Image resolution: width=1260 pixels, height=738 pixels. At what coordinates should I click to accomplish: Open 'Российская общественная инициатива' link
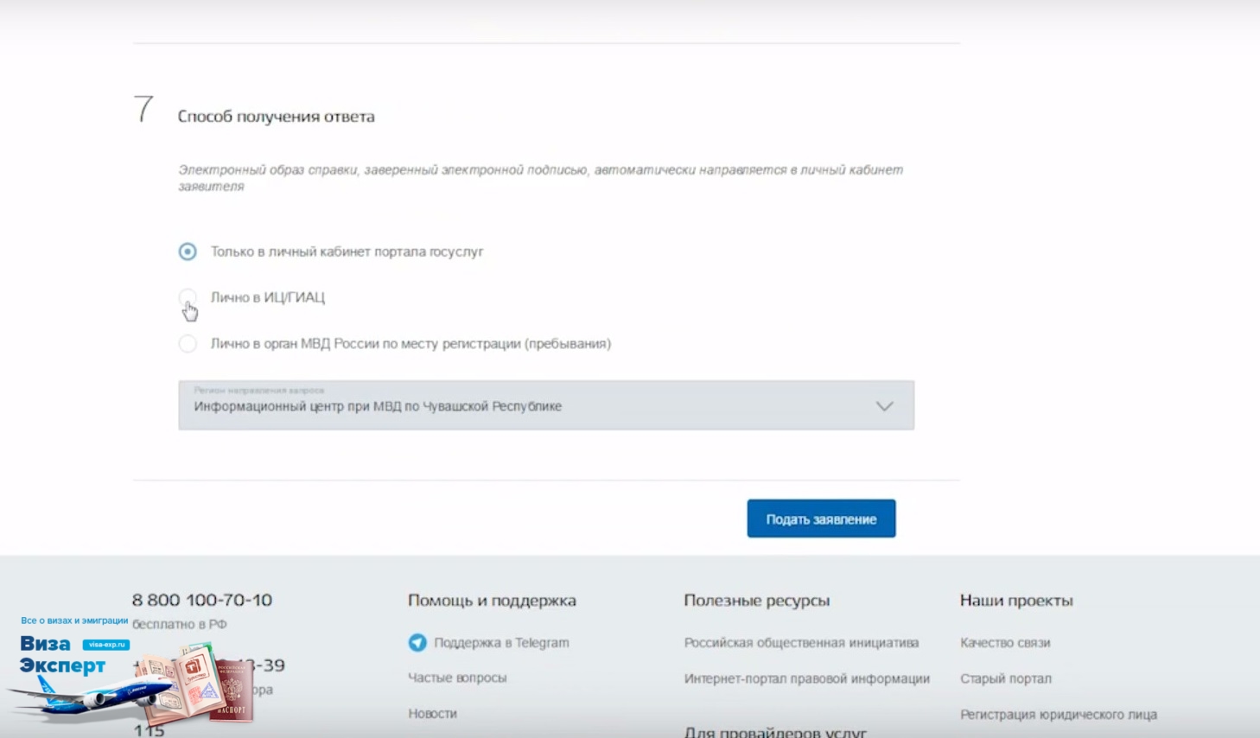pos(801,643)
